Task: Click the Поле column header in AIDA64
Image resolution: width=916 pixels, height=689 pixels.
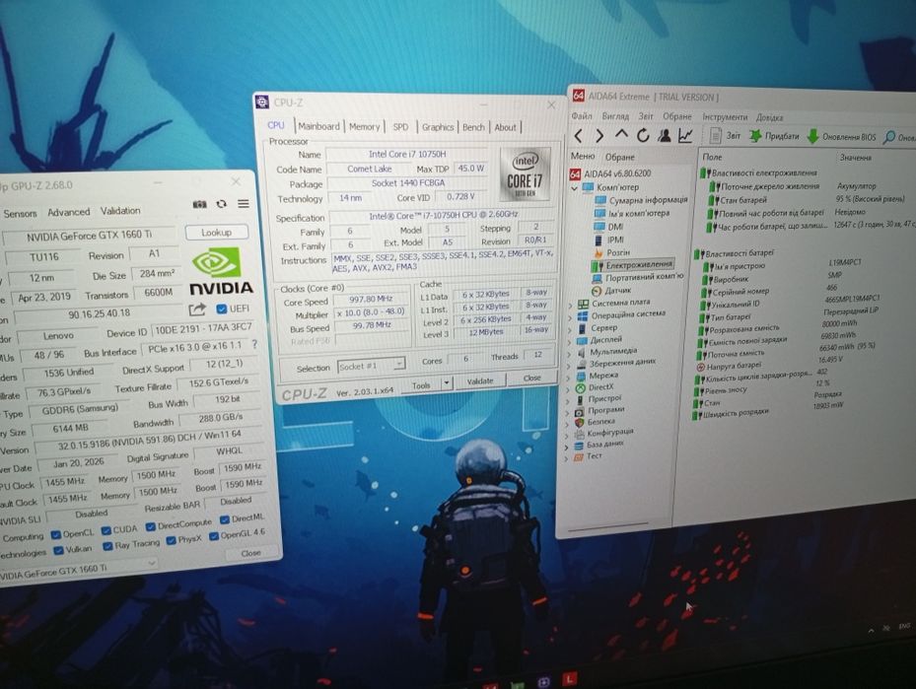Action: tap(713, 157)
